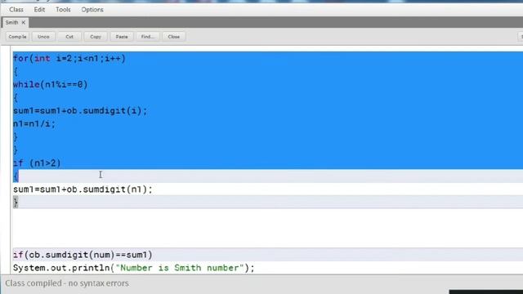The width and height of the screenshot is (523, 294).
Task: Click the Compile button
Action: (17, 37)
